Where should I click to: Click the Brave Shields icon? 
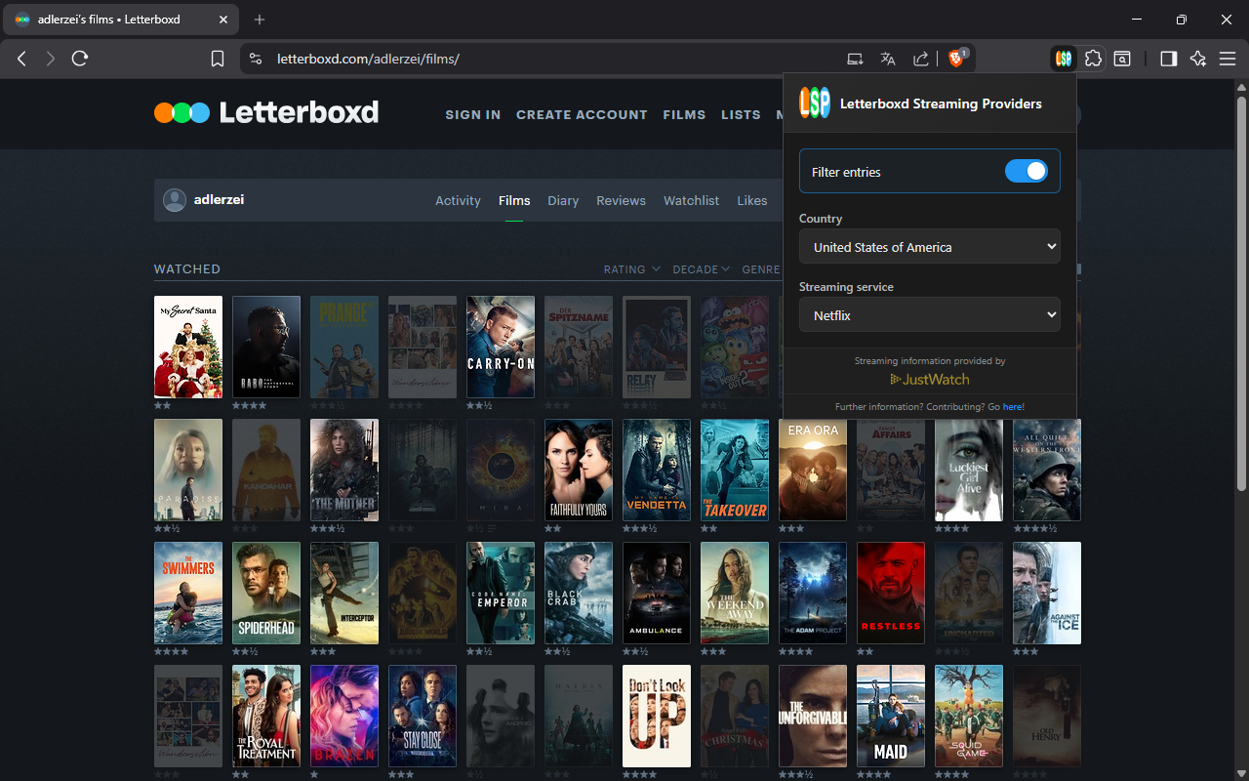point(953,58)
